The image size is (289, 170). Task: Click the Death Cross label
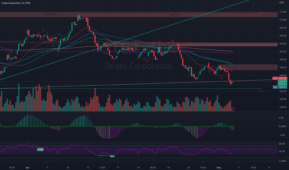(x=176, y=15)
